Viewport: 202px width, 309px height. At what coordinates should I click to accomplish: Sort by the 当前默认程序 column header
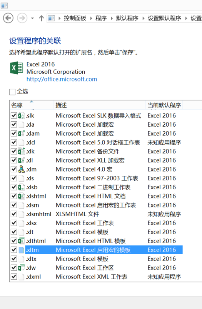tap(164, 105)
